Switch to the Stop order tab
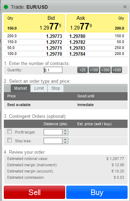 click(55, 88)
